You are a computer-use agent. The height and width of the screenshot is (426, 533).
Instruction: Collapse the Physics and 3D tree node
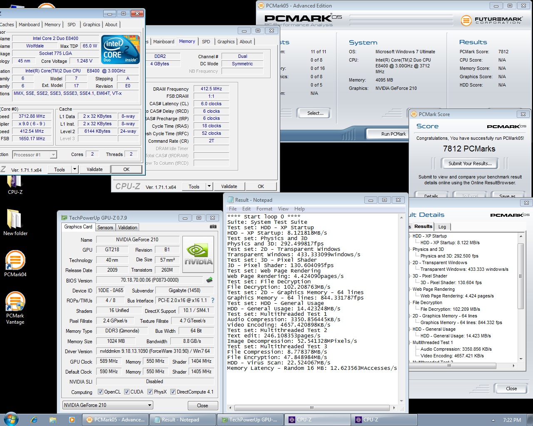pyautogui.click(x=410, y=250)
